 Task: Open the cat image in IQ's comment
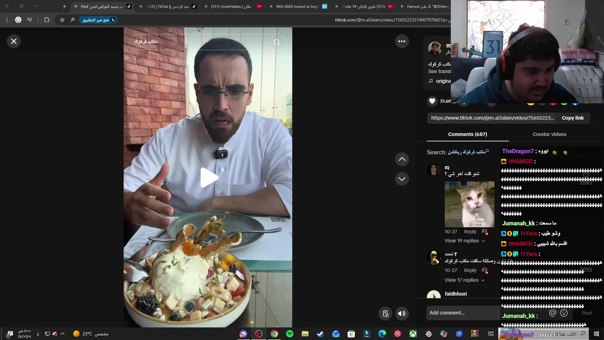470,204
